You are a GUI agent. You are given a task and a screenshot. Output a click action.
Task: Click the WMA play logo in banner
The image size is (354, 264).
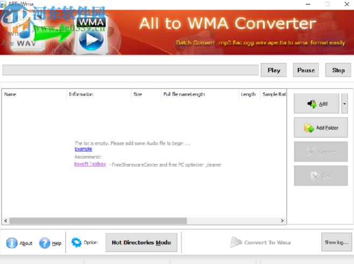click(x=91, y=35)
